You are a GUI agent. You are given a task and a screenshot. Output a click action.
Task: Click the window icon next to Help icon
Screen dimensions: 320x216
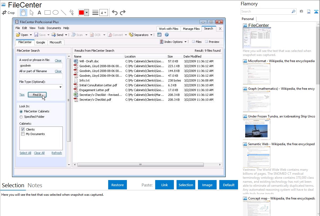(x=159, y=35)
